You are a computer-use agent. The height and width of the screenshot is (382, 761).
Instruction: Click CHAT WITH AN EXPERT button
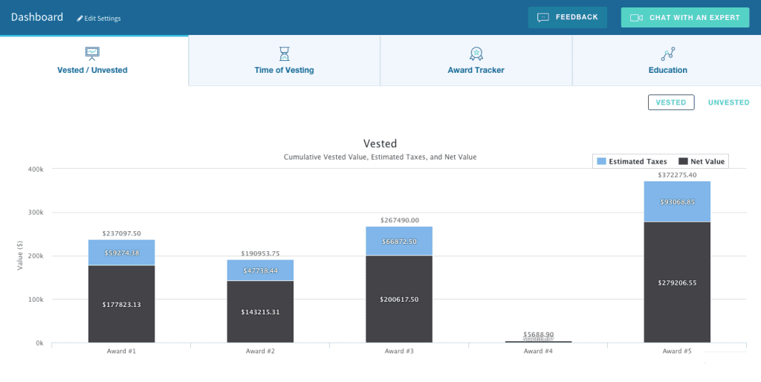685,18
